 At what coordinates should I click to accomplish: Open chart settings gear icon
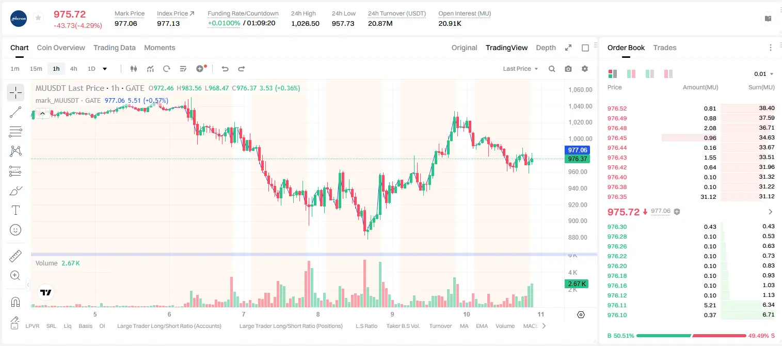[x=585, y=69]
